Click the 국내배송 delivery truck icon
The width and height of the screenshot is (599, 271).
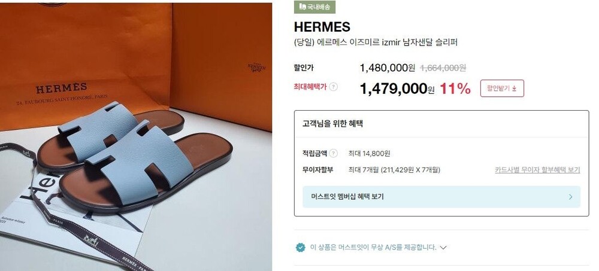[302, 7]
